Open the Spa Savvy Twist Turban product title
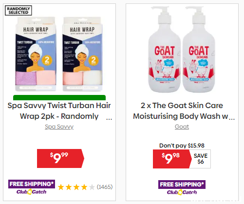244x204 pixels. coord(59,111)
